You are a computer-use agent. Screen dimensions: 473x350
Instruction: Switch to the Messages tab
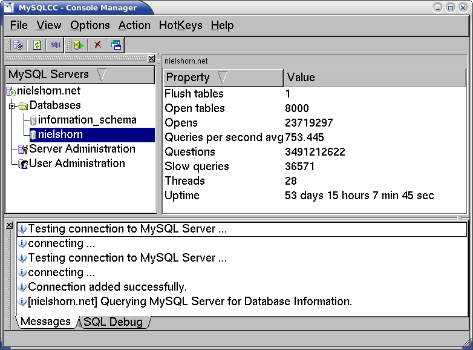pos(46,322)
